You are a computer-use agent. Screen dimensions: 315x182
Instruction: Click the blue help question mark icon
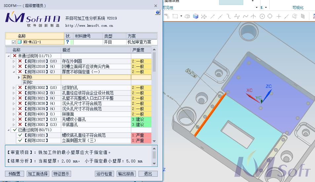[158, 13]
